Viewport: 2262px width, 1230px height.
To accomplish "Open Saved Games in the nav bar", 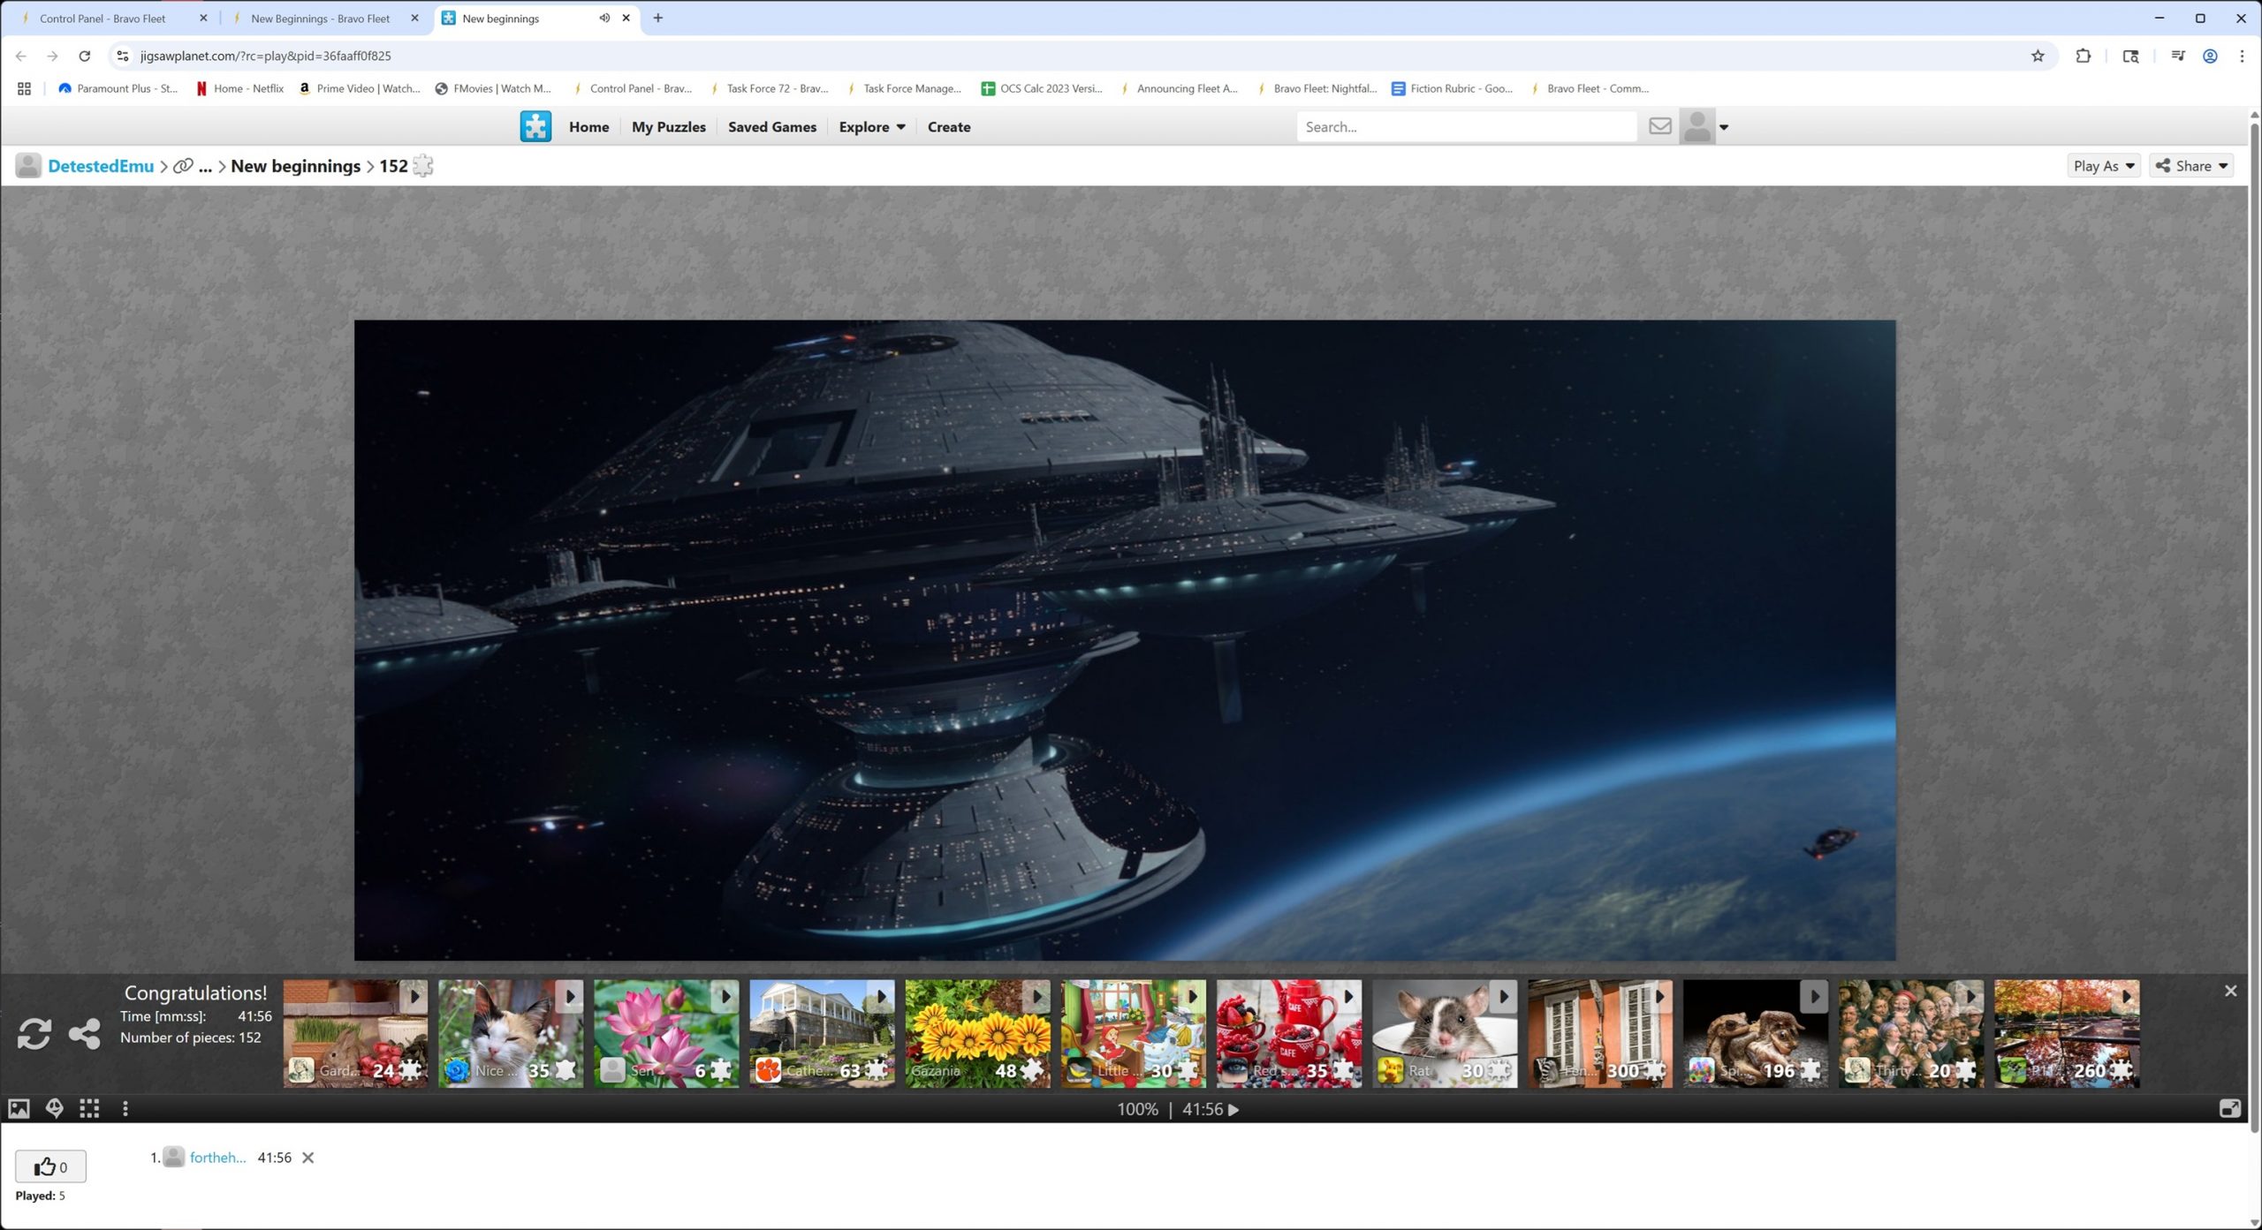I will (x=771, y=126).
